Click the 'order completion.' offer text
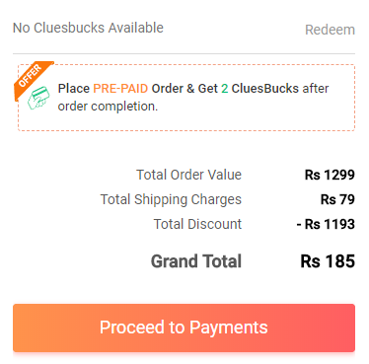Viewport: 369px width, 364px height. [x=108, y=107]
